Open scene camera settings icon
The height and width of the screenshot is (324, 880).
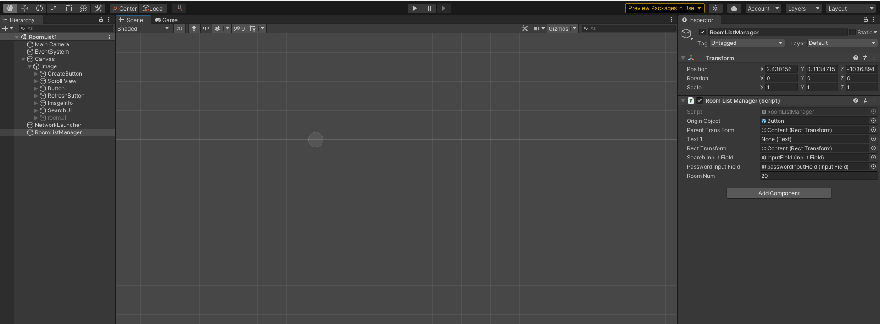536,28
